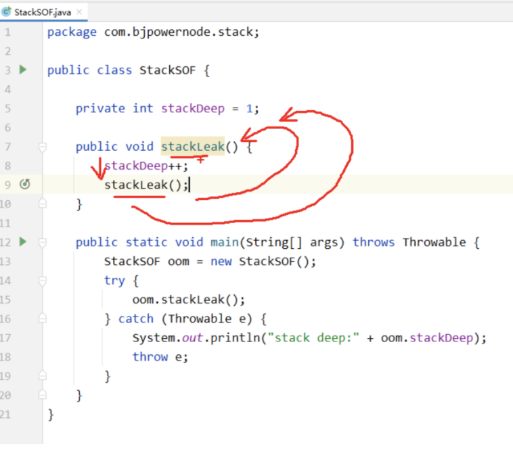Viewport: 513px width, 449px height.
Task: Click line number 1 in gutter
Action: click(x=7, y=32)
